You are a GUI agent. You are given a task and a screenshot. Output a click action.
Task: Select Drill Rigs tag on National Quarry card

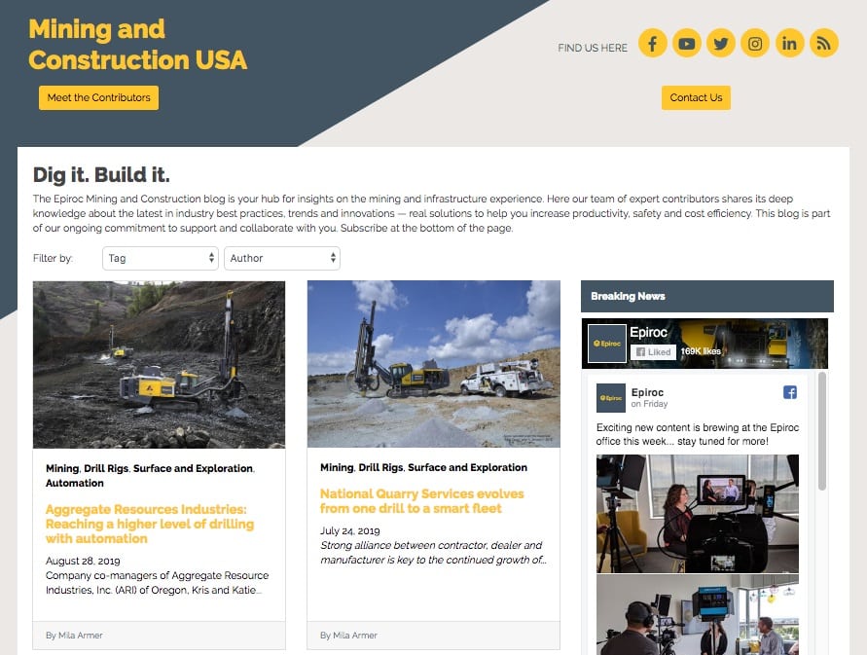coord(381,467)
